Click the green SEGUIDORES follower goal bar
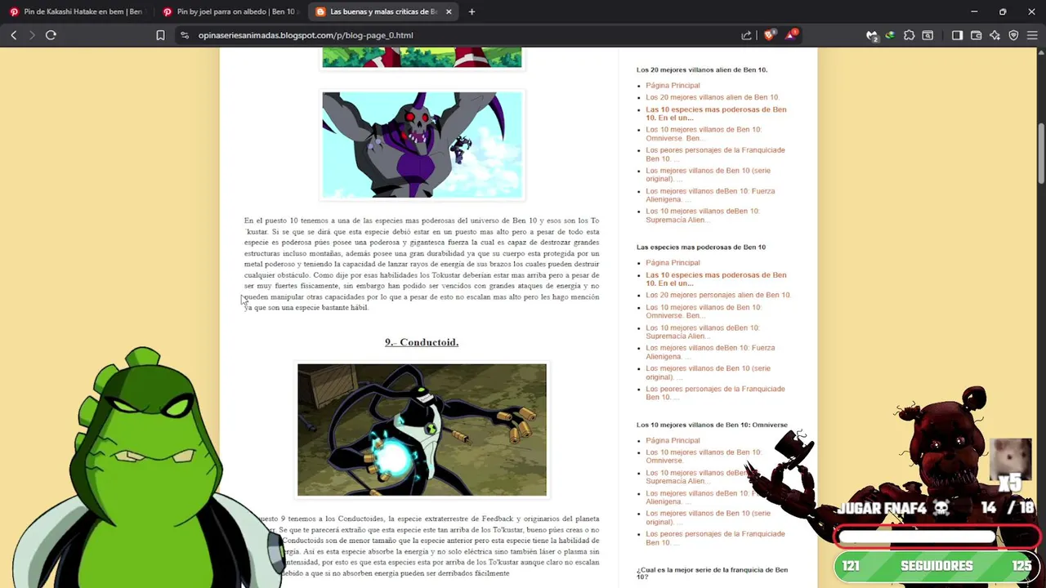 point(936,565)
